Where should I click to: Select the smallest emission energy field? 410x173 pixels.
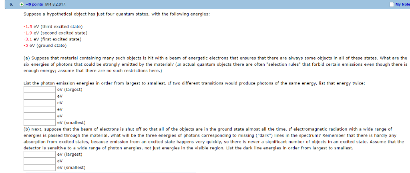point(40,122)
